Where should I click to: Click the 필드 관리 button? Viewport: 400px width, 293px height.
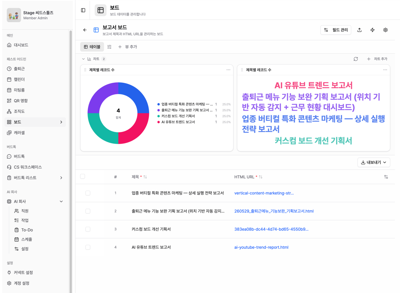coord(336,30)
